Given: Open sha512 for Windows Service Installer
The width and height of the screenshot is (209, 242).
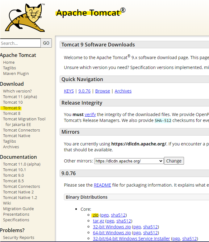Looking at the screenshot, I should 190,239.
